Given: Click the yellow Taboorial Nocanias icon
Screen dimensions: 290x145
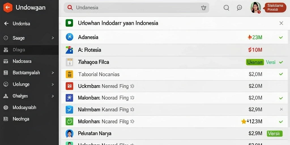Looking at the screenshot, I should (70, 74).
